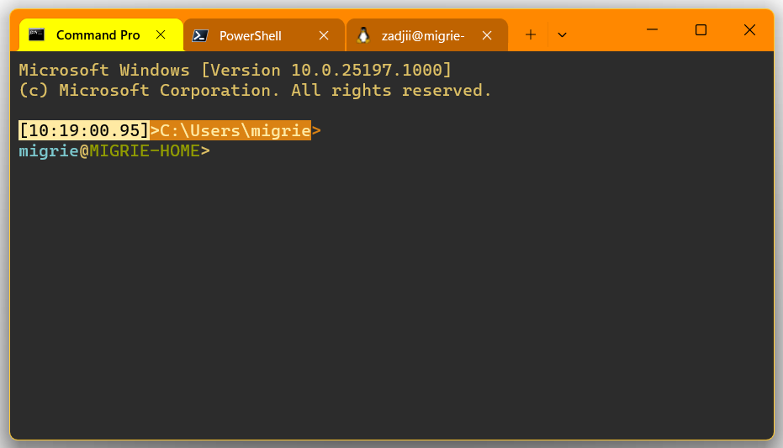This screenshot has width=783, height=448.
Task: Click the command prompt icon on Command Pro tab
Action: click(x=36, y=34)
